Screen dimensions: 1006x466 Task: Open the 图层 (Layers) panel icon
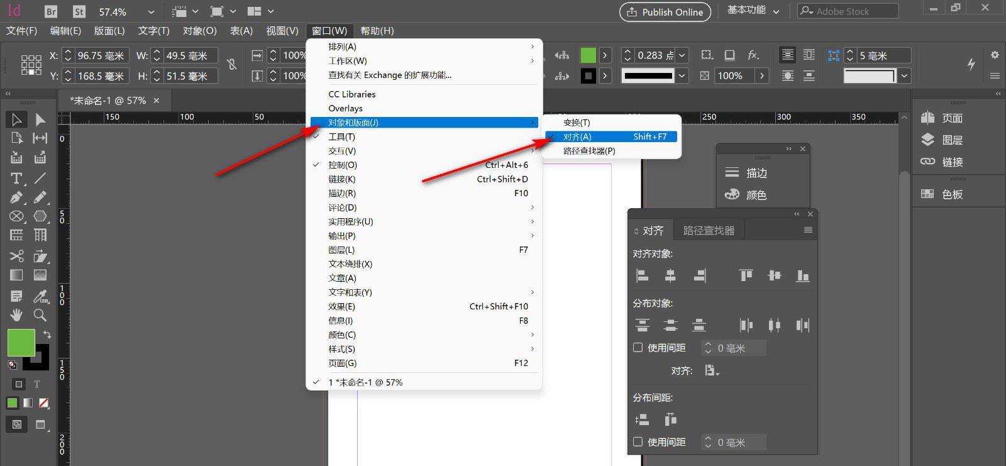942,140
